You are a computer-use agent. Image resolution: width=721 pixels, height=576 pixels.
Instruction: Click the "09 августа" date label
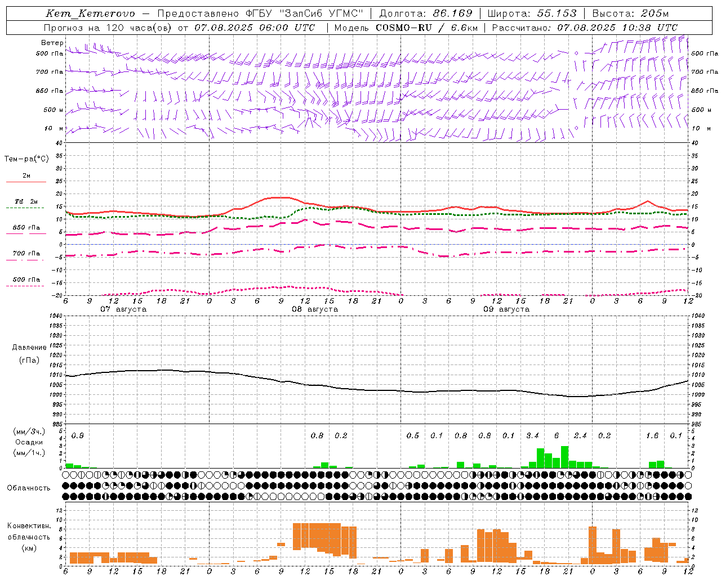pyautogui.click(x=506, y=309)
